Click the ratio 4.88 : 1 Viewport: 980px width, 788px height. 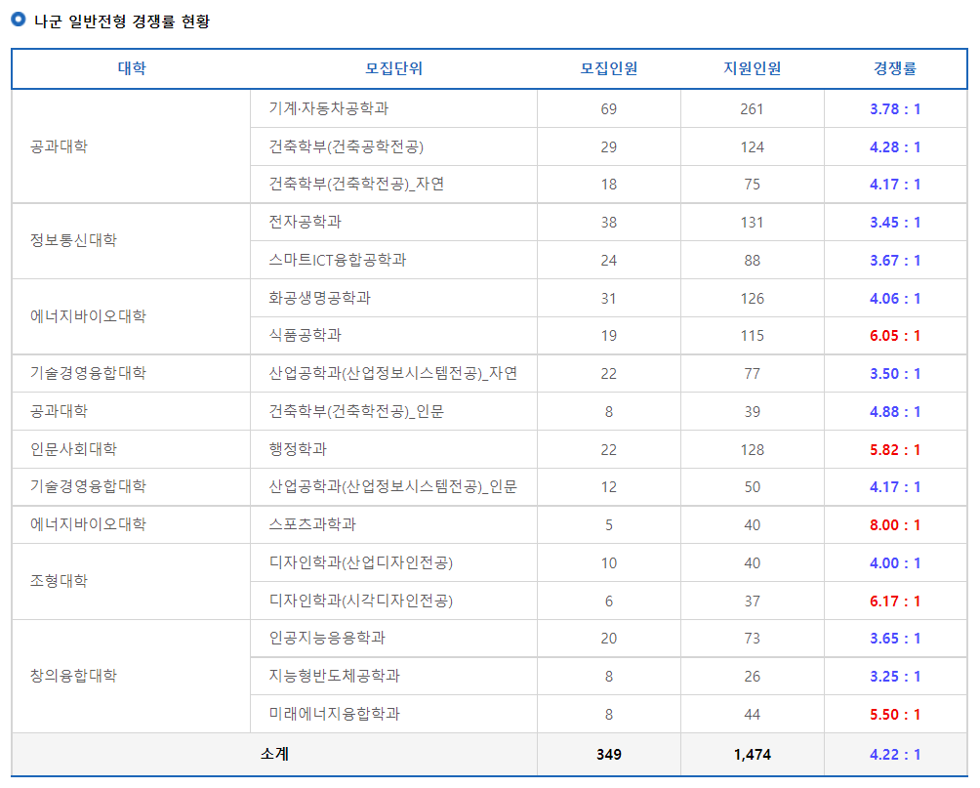[x=895, y=411]
